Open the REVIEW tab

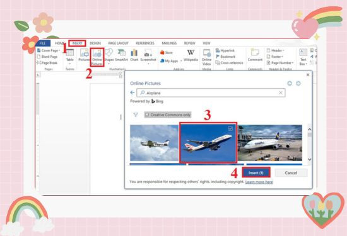click(190, 43)
